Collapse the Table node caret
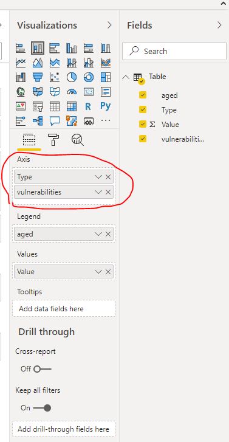 point(126,77)
